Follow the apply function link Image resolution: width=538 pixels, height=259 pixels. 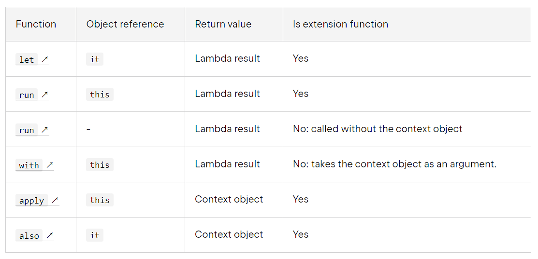pos(31,201)
